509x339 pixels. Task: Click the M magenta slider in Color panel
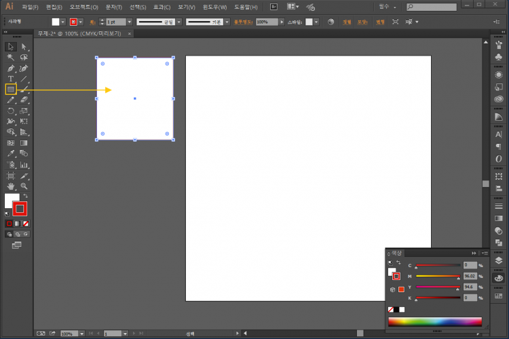click(437, 277)
